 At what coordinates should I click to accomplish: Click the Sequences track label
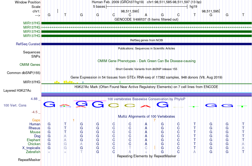(32, 52)
